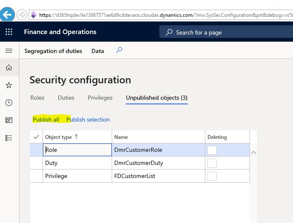Switch to the Privileges tab

point(100,98)
